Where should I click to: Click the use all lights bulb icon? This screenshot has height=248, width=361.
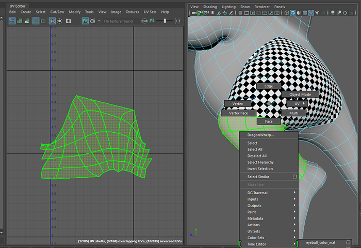318,13
